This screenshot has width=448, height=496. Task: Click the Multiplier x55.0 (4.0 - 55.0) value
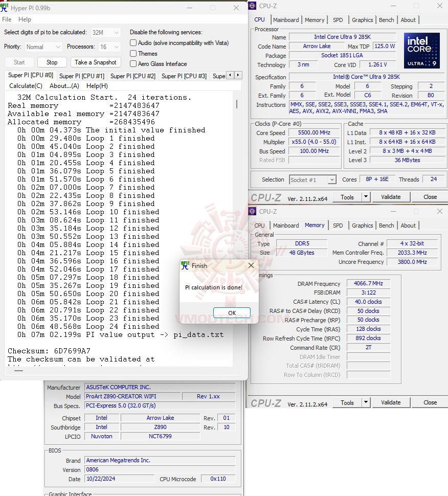point(314,142)
